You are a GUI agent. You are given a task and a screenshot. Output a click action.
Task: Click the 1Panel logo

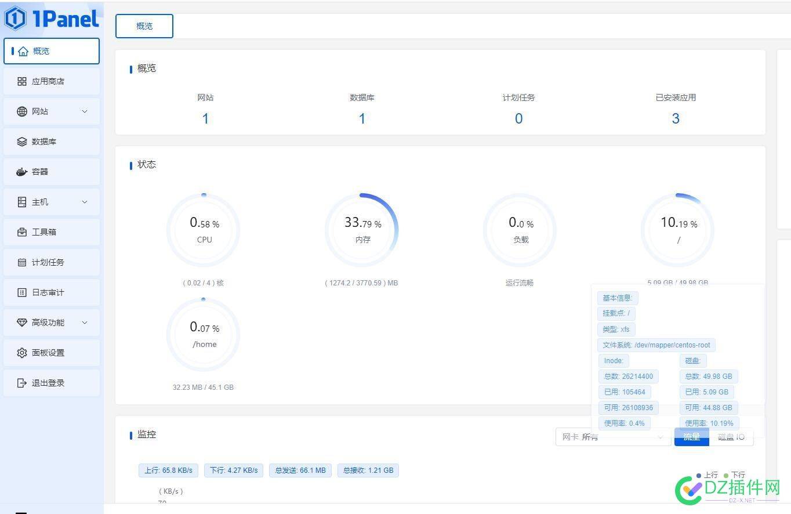point(52,19)
